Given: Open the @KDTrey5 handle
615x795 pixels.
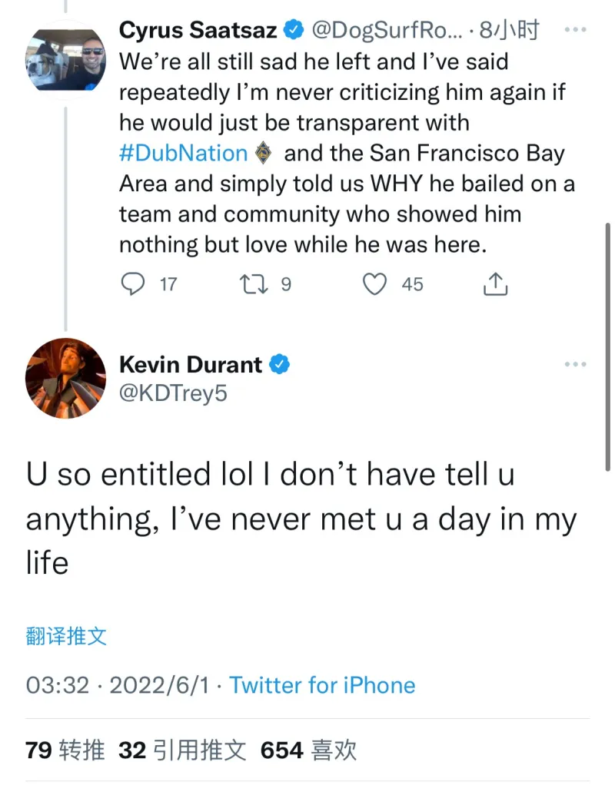Looking at the screenshot, I should tap(173, 393).
